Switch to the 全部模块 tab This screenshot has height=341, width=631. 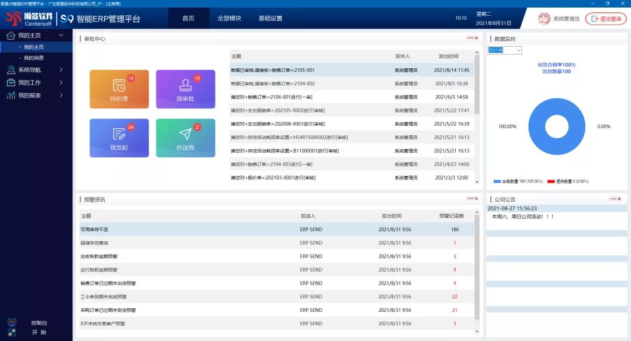(229, 19)
